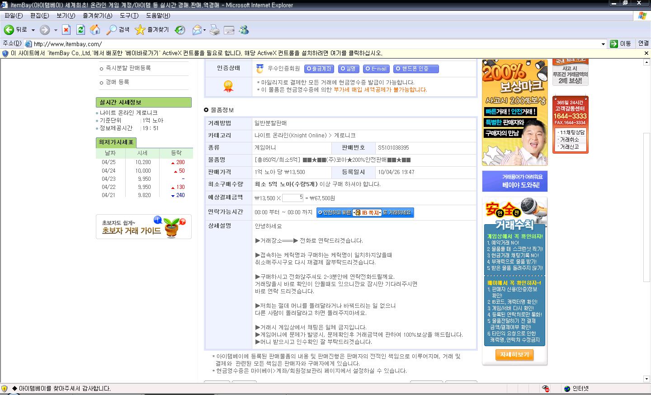Screen dimensions: 651x395
Task: Click the 우수인증회원 medal icon
Action: [259, 69]
